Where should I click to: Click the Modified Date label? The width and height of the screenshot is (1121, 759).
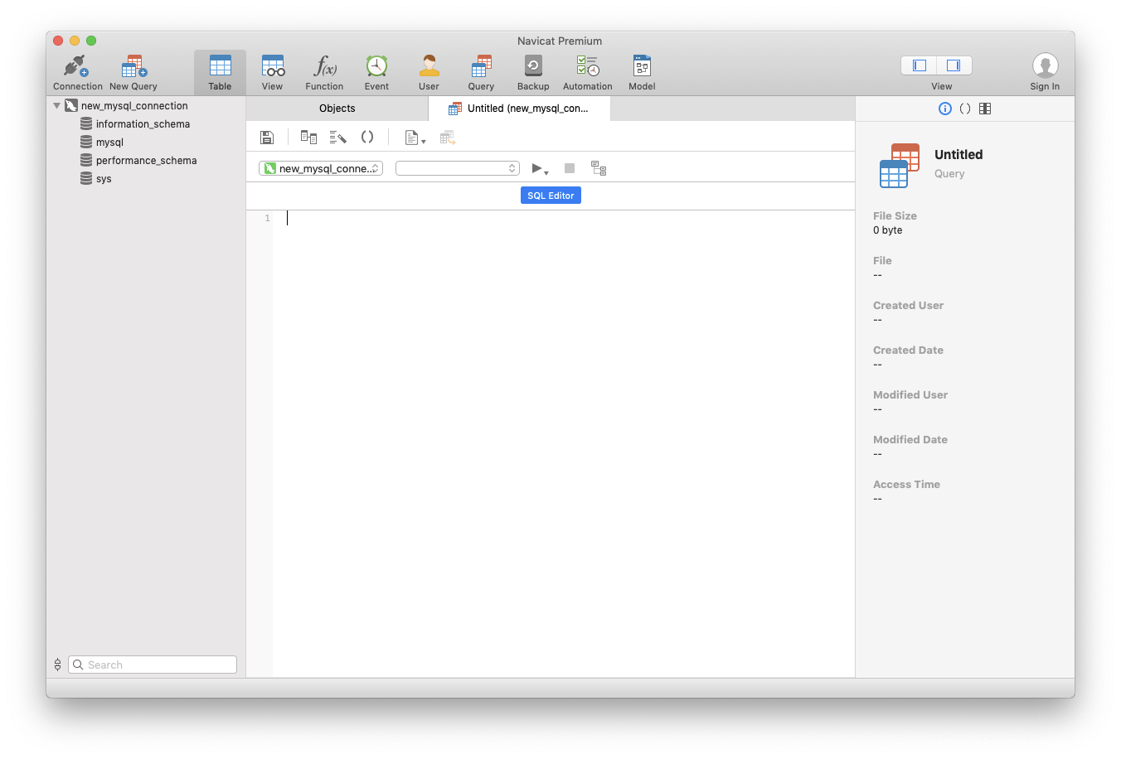910,440
